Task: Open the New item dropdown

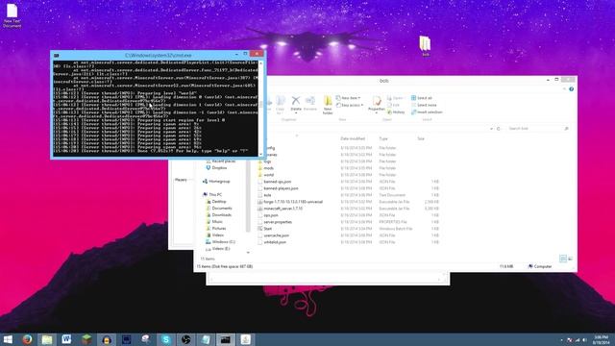Action: [x=348, y=98]
